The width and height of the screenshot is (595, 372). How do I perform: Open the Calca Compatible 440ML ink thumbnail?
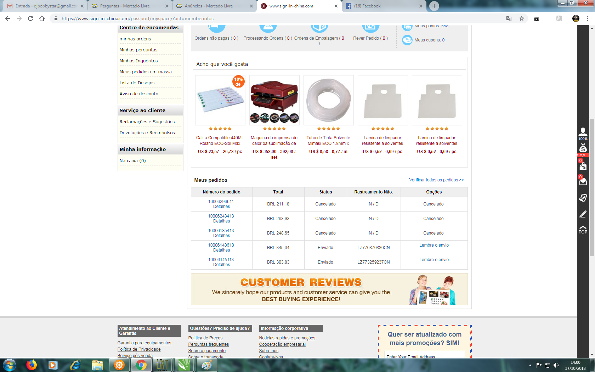point(220,100)
